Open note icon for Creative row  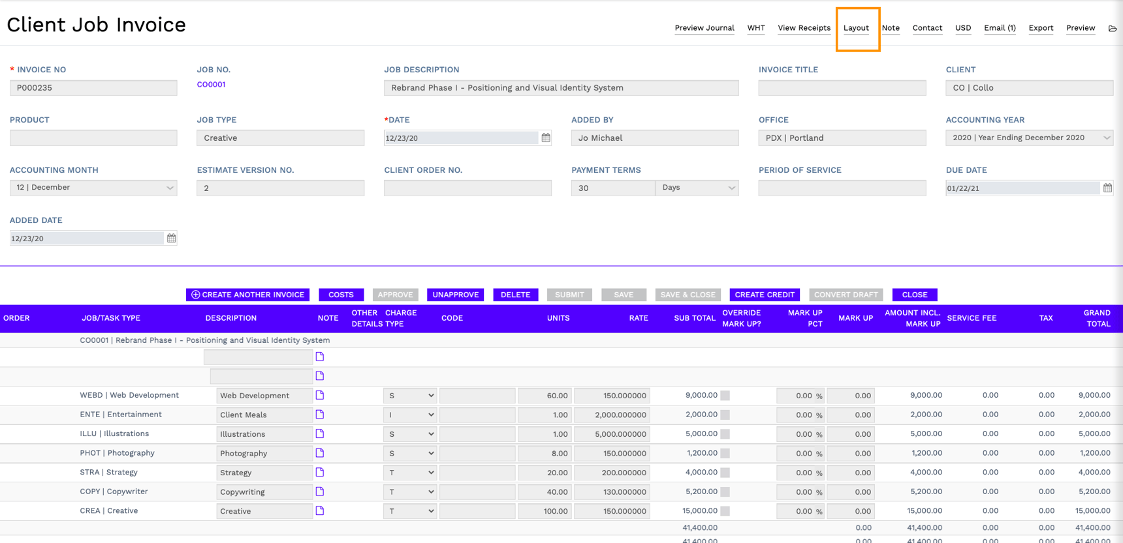320,511
